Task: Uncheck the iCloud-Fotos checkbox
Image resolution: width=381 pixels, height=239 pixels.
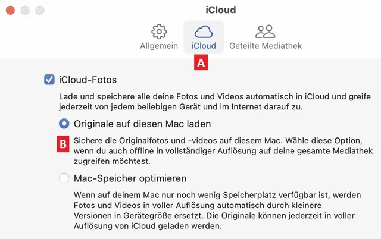Action: point(49,79)
